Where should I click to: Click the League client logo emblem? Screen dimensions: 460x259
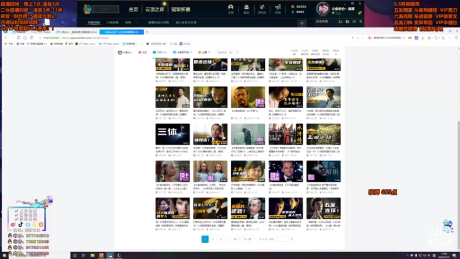tap(88, 9)
